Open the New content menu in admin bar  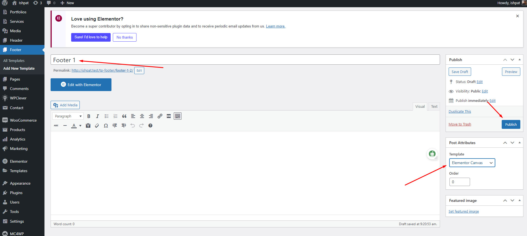[x=67, y=3]
